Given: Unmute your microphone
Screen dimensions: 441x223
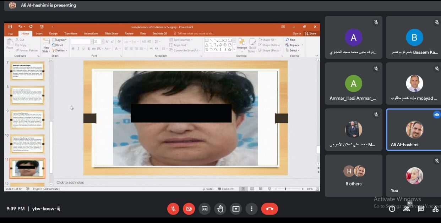Looking at the screenshot, I should click(x=173, y=209).
